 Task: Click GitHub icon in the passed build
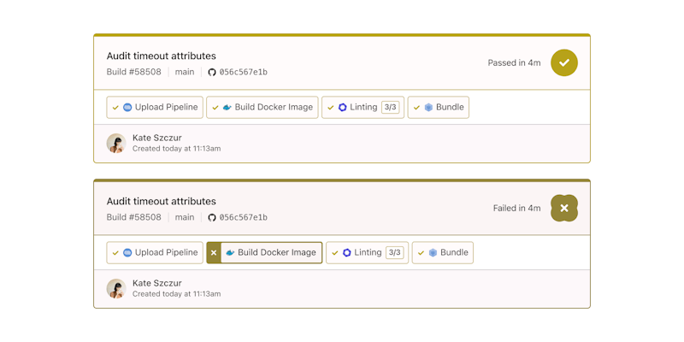coord(212,73)
